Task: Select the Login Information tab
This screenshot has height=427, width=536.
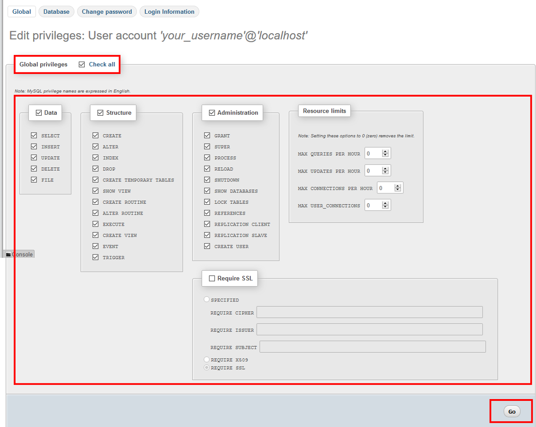Action: pos(169,12)
